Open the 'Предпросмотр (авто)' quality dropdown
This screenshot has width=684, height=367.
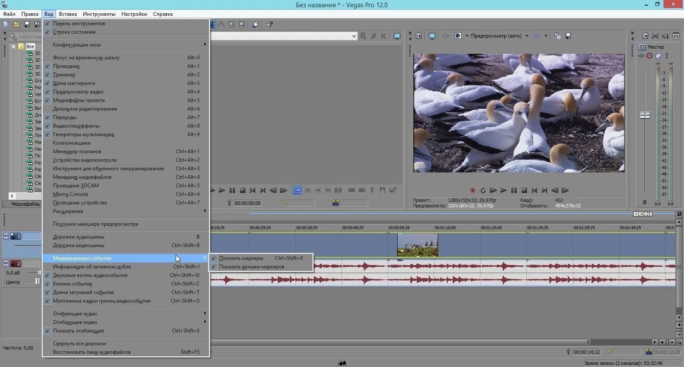(527, 36)
